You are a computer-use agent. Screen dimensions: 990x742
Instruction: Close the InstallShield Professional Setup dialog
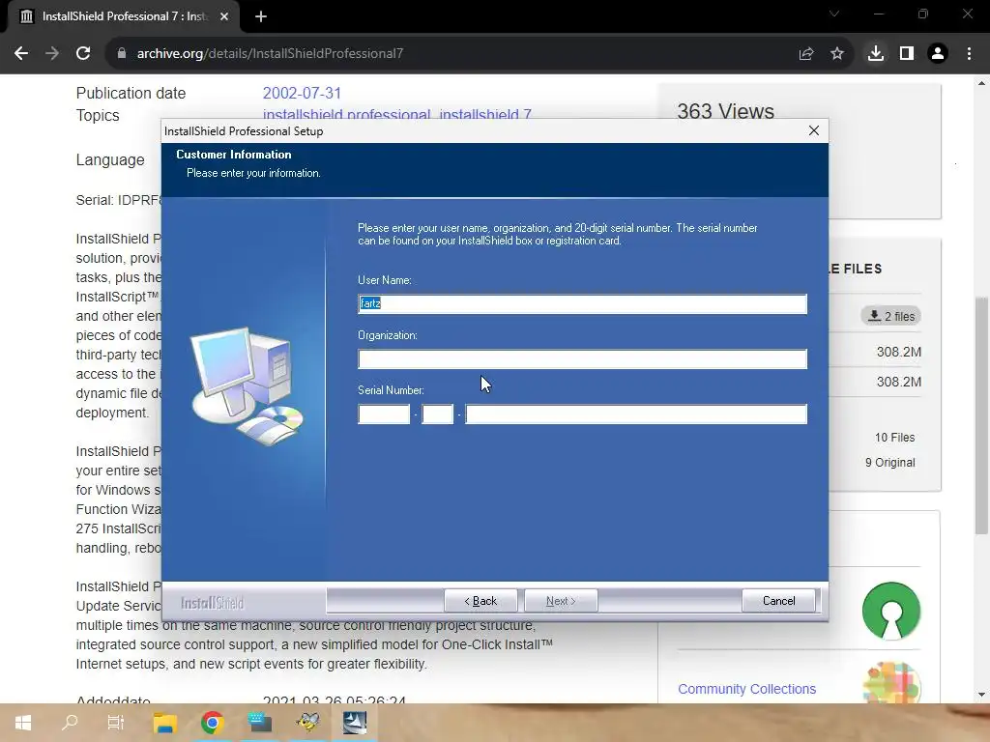814,130
